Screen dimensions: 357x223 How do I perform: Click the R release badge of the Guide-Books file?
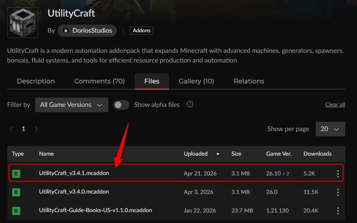[16, 210]
